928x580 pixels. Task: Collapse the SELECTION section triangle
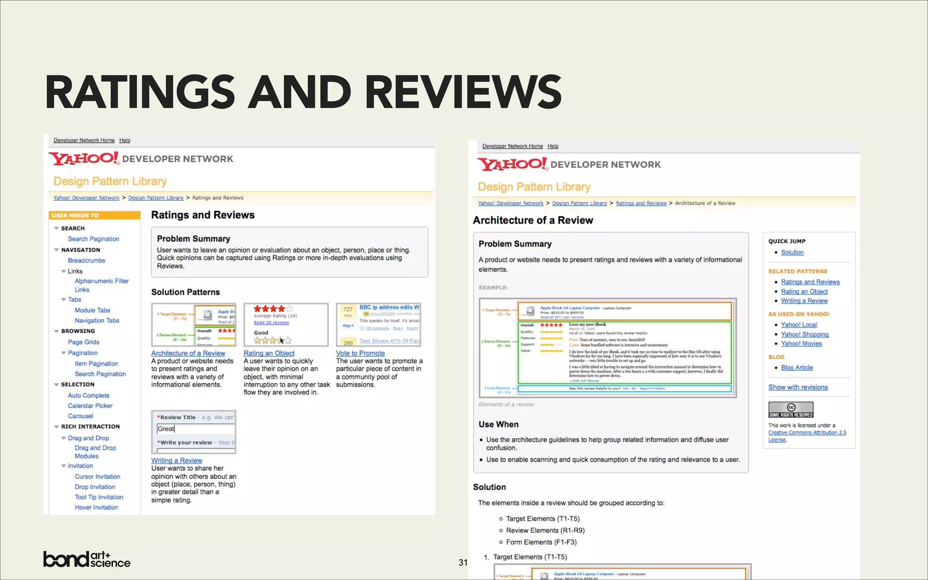56,384
